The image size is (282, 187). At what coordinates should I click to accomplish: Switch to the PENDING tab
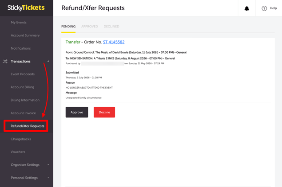[68, 27]
